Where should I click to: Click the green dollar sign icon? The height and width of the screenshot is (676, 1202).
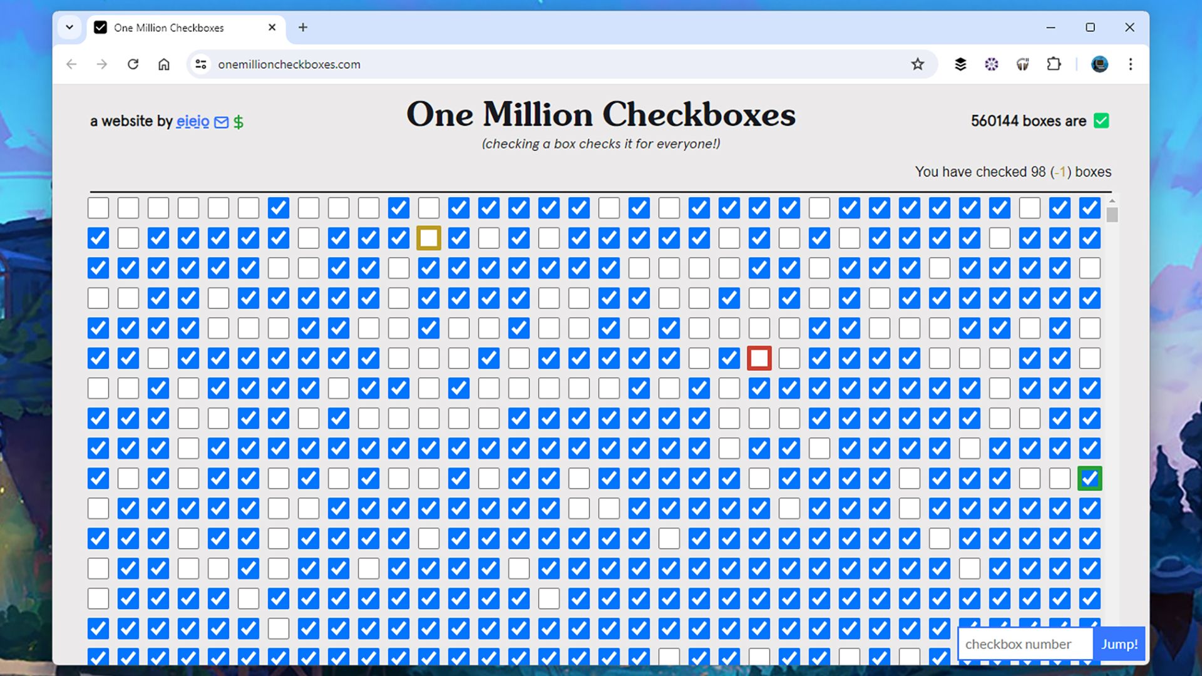pos(239,122)
